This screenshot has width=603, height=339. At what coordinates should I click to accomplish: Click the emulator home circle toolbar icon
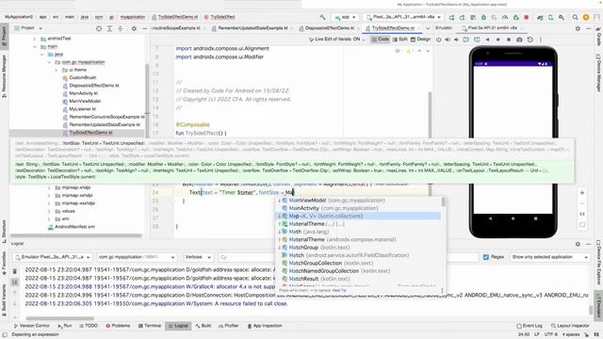click(498, 40)
